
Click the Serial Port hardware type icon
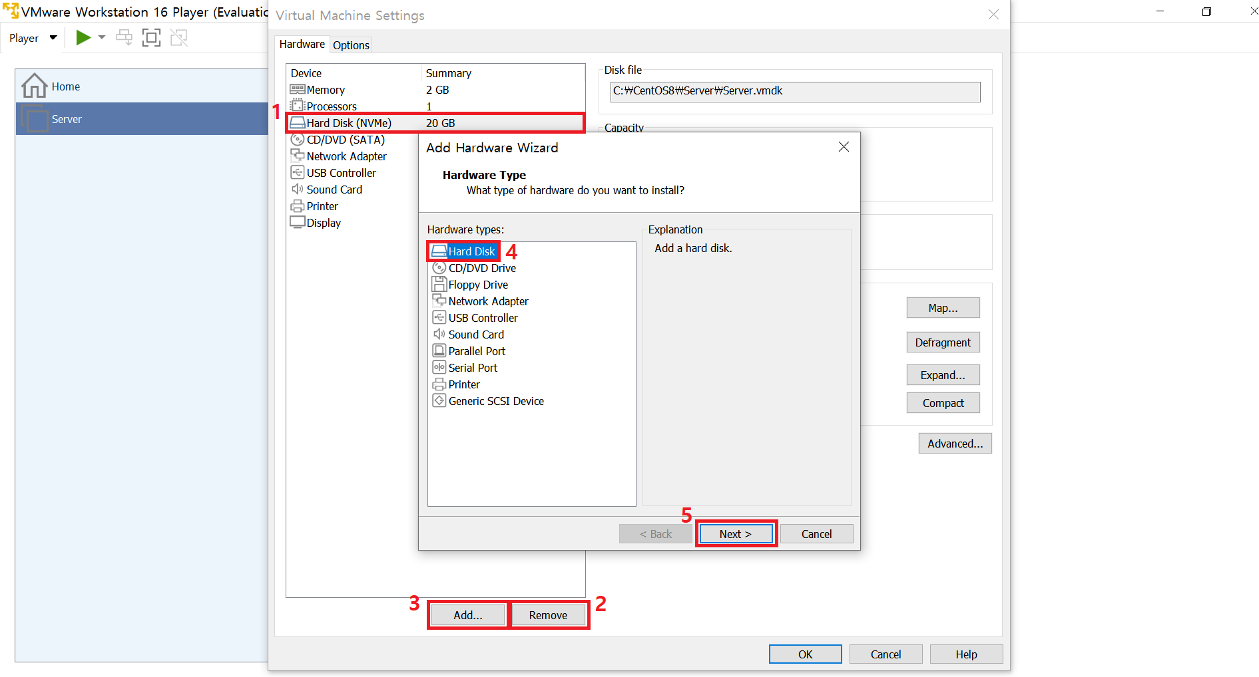(439, 367)
